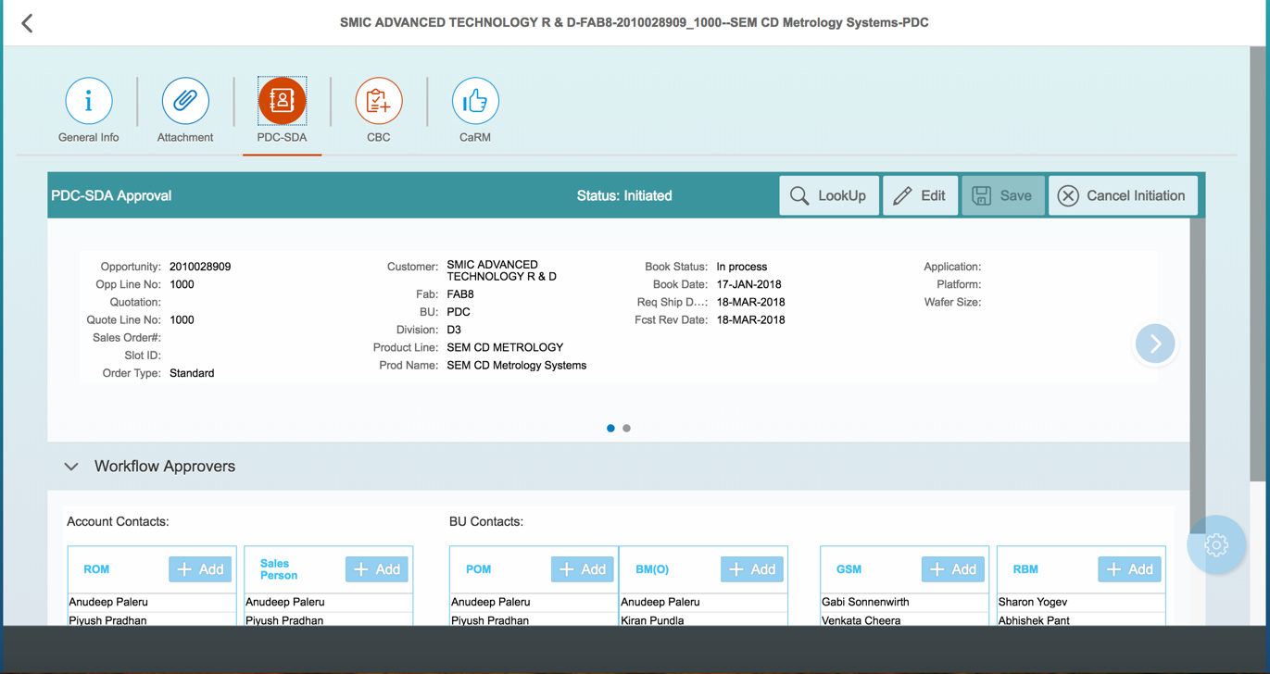The height and width of the screenshot is (674, 1270).
Task: Select the first carousel page dot
Action: pos(610,429)
